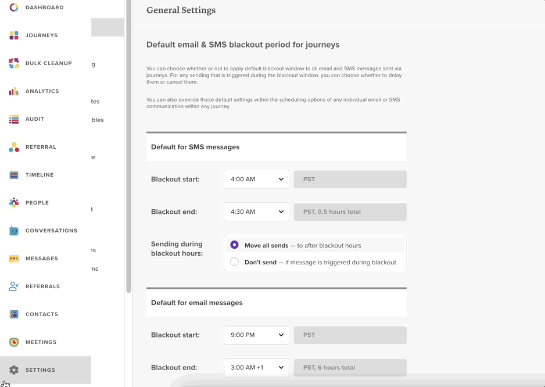Navigate to Meetings menu label

click(41, 342)
